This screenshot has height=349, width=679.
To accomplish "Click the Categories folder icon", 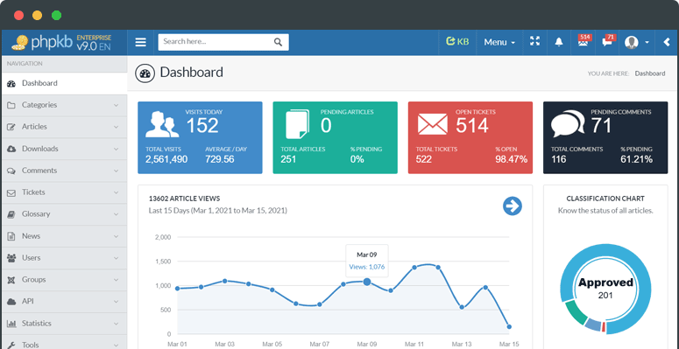I will [x=11, y=105].
